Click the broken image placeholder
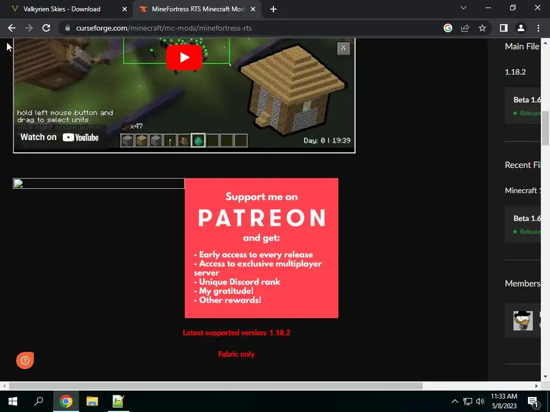Screen dimensions: 550x412 point(99,183)
